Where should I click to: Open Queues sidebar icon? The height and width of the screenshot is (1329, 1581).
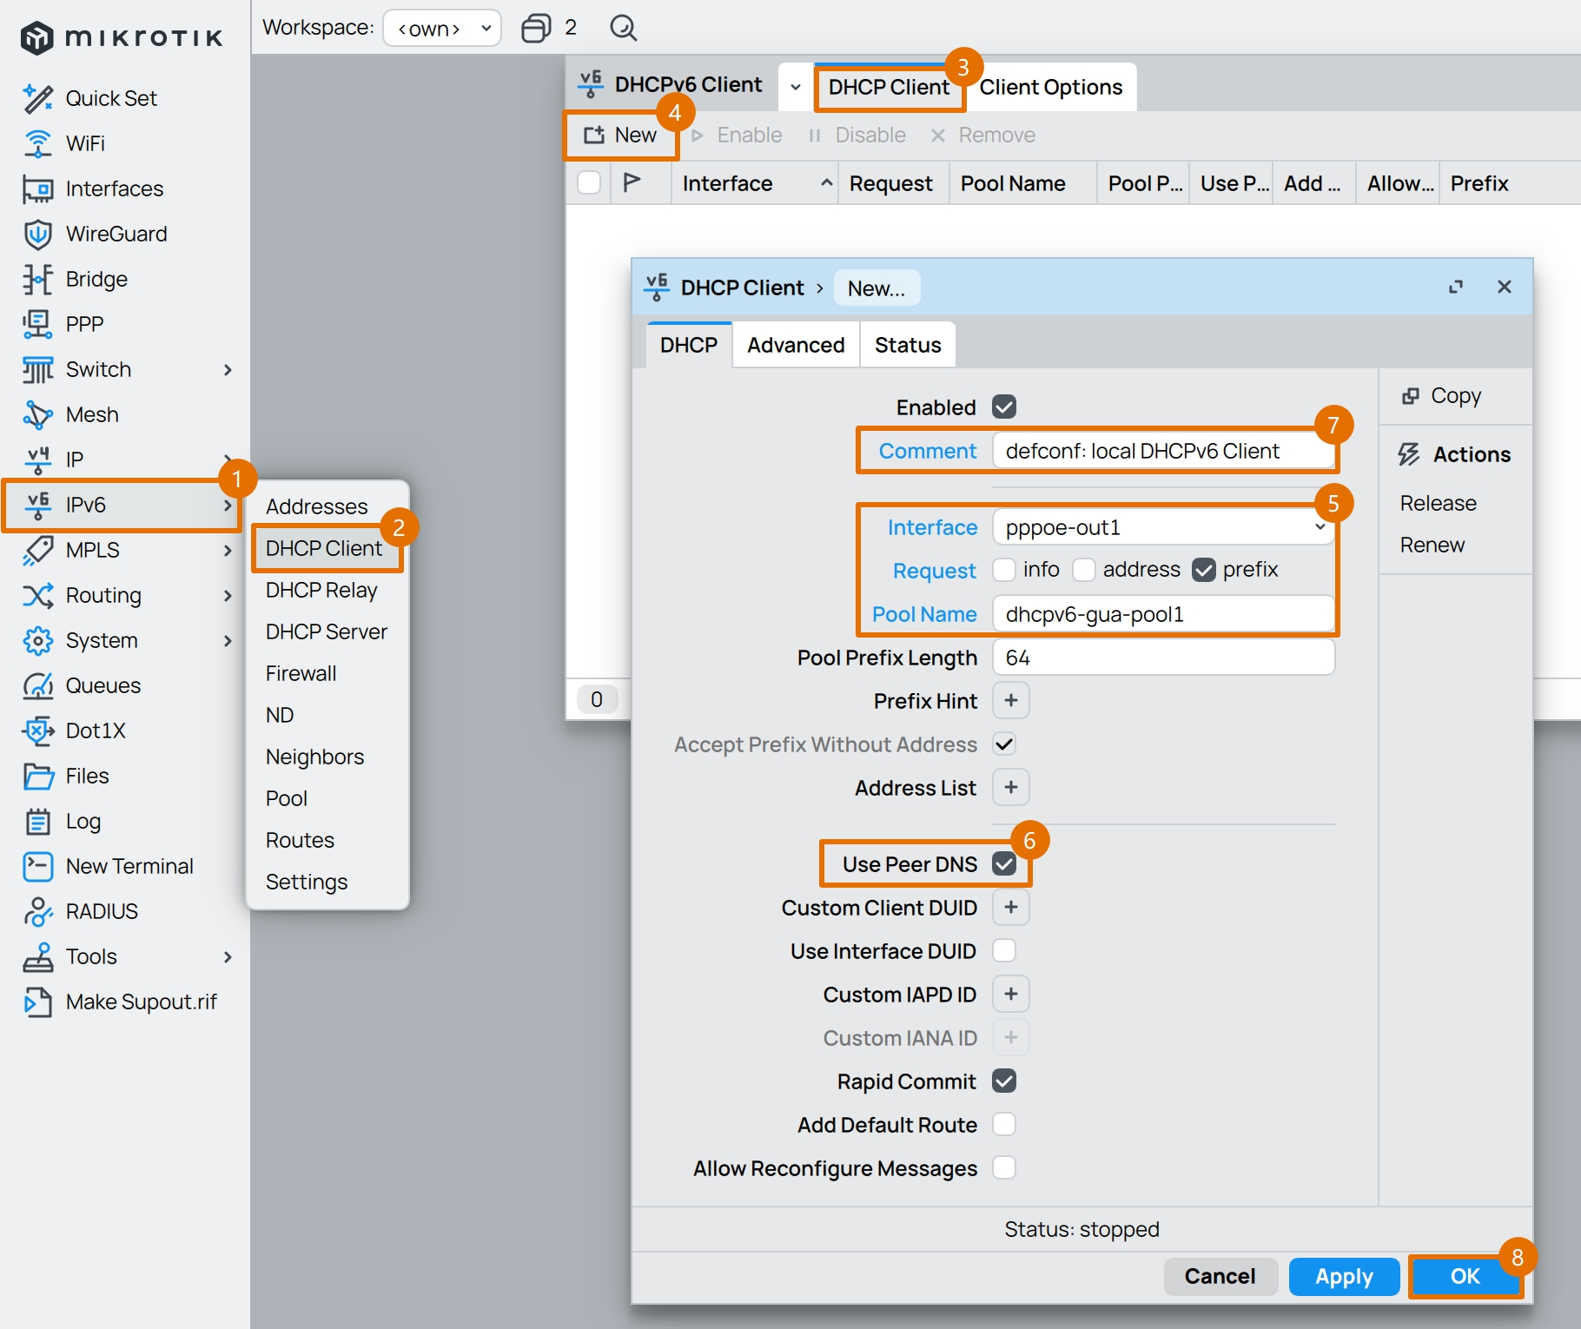click(x=38, y=685)
